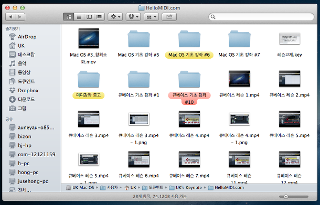Image resolution: width=320 pixels, height=205 pixels.
Task: Select the yellow-labeled Mac OS 기초 강좌 #6 folder
Action: coord(189,39)
